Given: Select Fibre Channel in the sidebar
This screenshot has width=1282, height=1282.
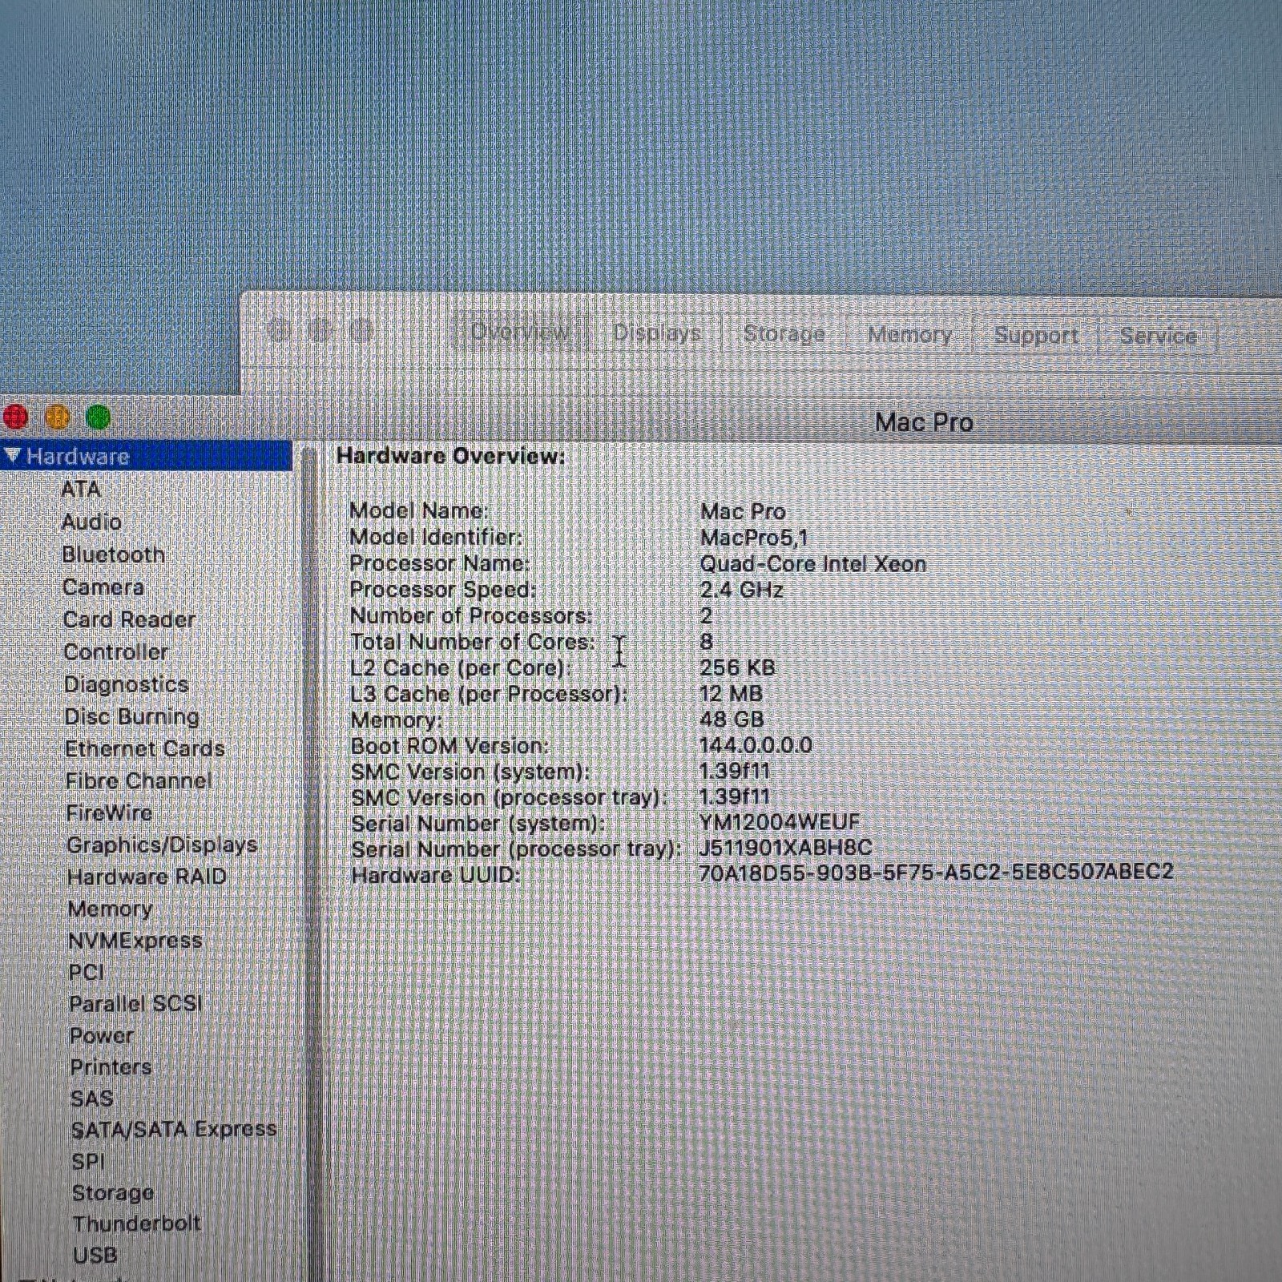Looking at the screenshot, I should point(139,780).
